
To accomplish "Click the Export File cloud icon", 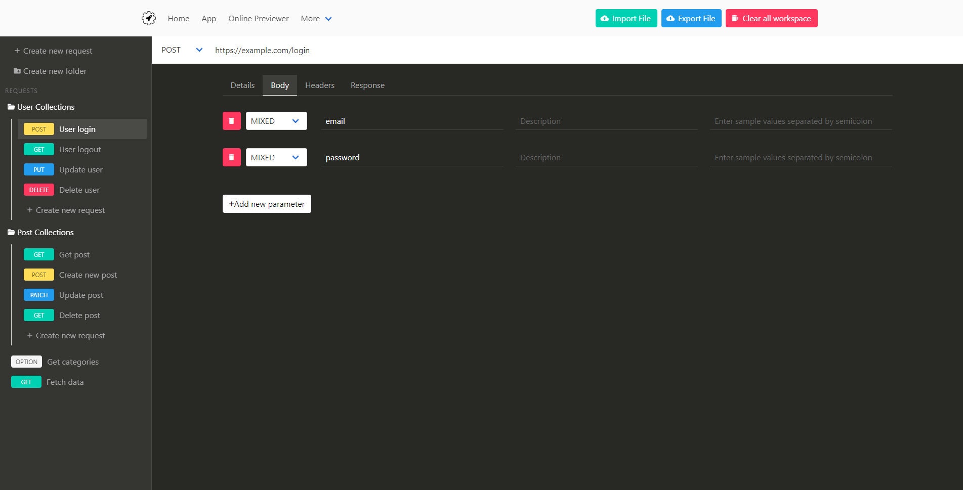I will [x=670, y=18].
